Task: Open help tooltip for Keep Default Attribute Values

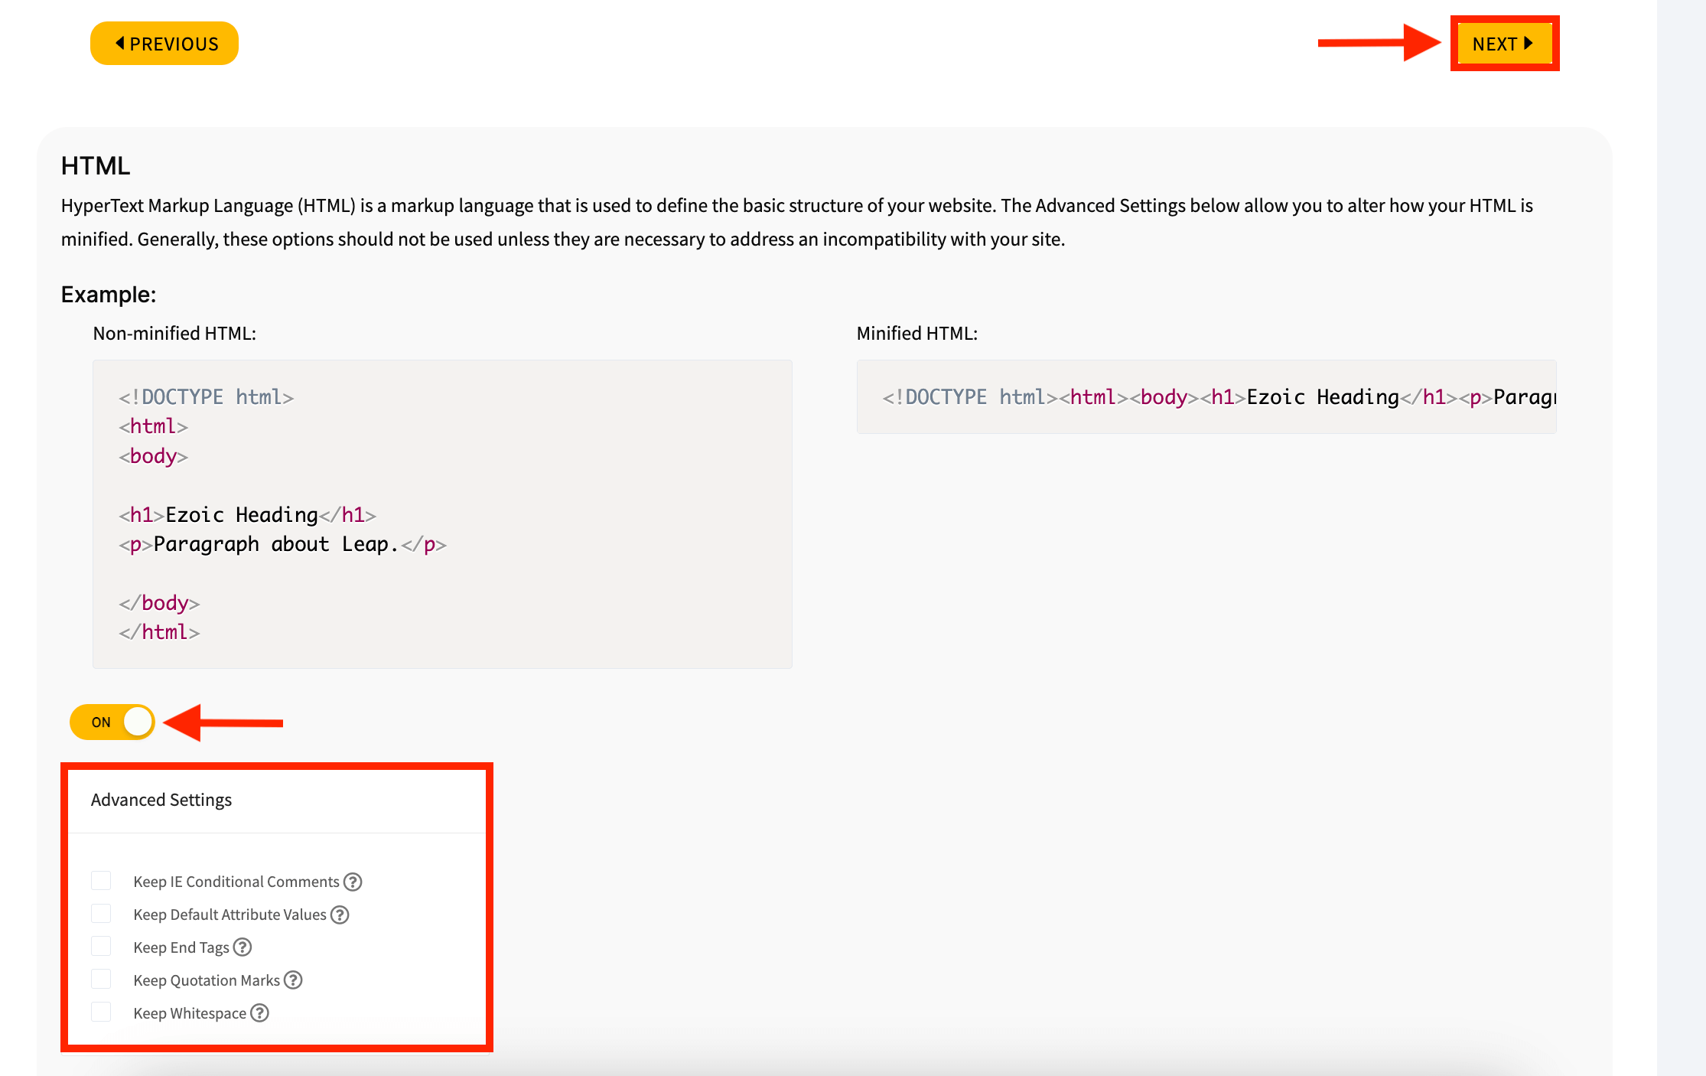Action: pyautogui.click(x=340, y=915)
